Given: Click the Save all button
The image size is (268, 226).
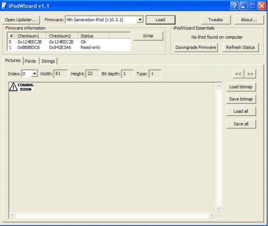Looking at the screenshot, I should point(241,124).
